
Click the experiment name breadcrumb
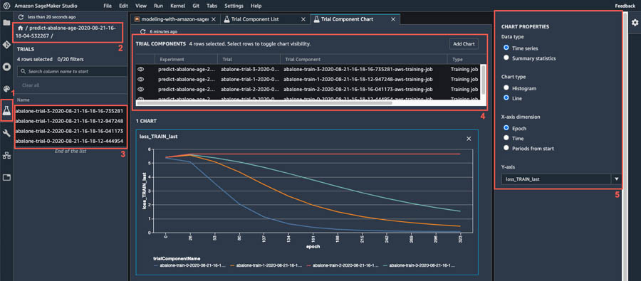[66, 32]
